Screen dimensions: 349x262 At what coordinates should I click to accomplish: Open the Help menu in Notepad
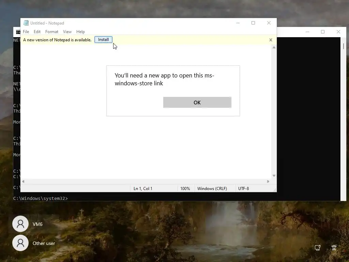80,32
